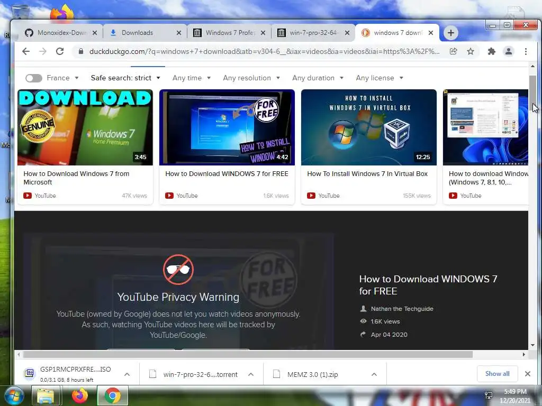Open the Virtual Box video thumbnail
Viewport: 542px width, 406px height.
pyautogui.click(x=369, y=127)
